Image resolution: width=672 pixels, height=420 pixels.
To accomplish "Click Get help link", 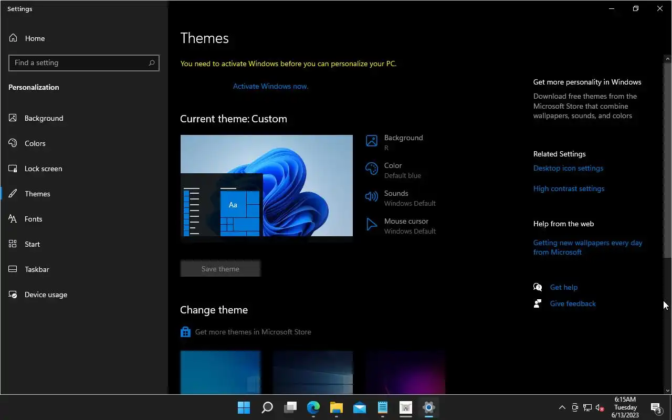I will (x=564, y=287).
